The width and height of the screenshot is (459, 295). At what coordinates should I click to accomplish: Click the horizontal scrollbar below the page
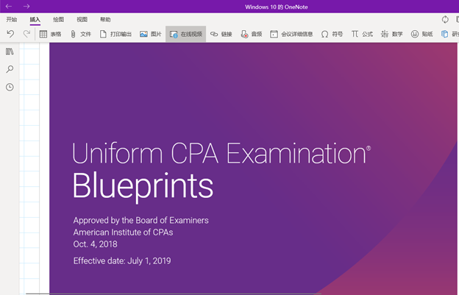click(x=174, y=294)
